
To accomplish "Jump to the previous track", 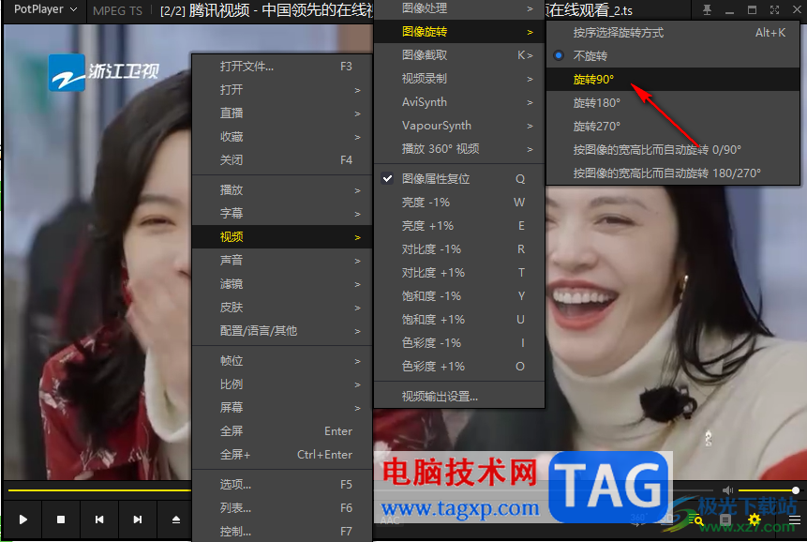I will pos(99,519).
